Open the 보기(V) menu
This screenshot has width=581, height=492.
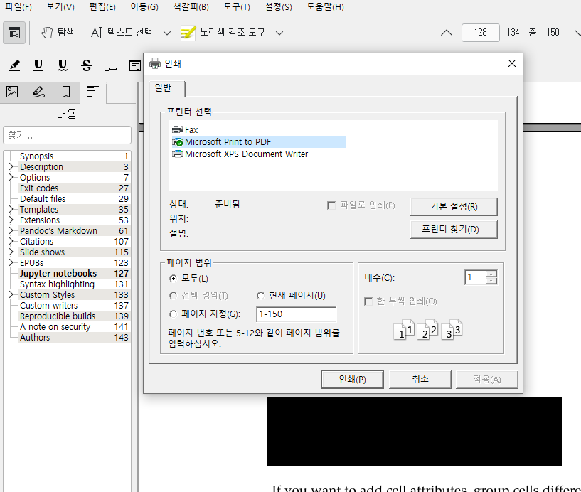coord(60,7)
